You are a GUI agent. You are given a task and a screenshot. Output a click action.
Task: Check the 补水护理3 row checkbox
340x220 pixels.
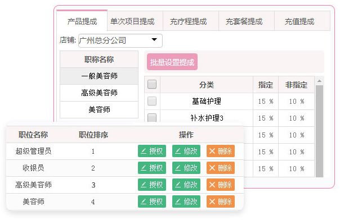(152, 118)
